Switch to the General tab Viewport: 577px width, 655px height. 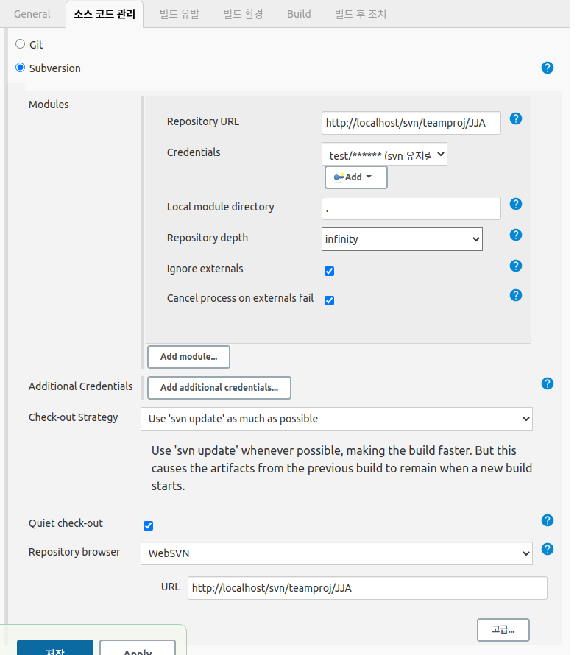[x=32, y=14]
